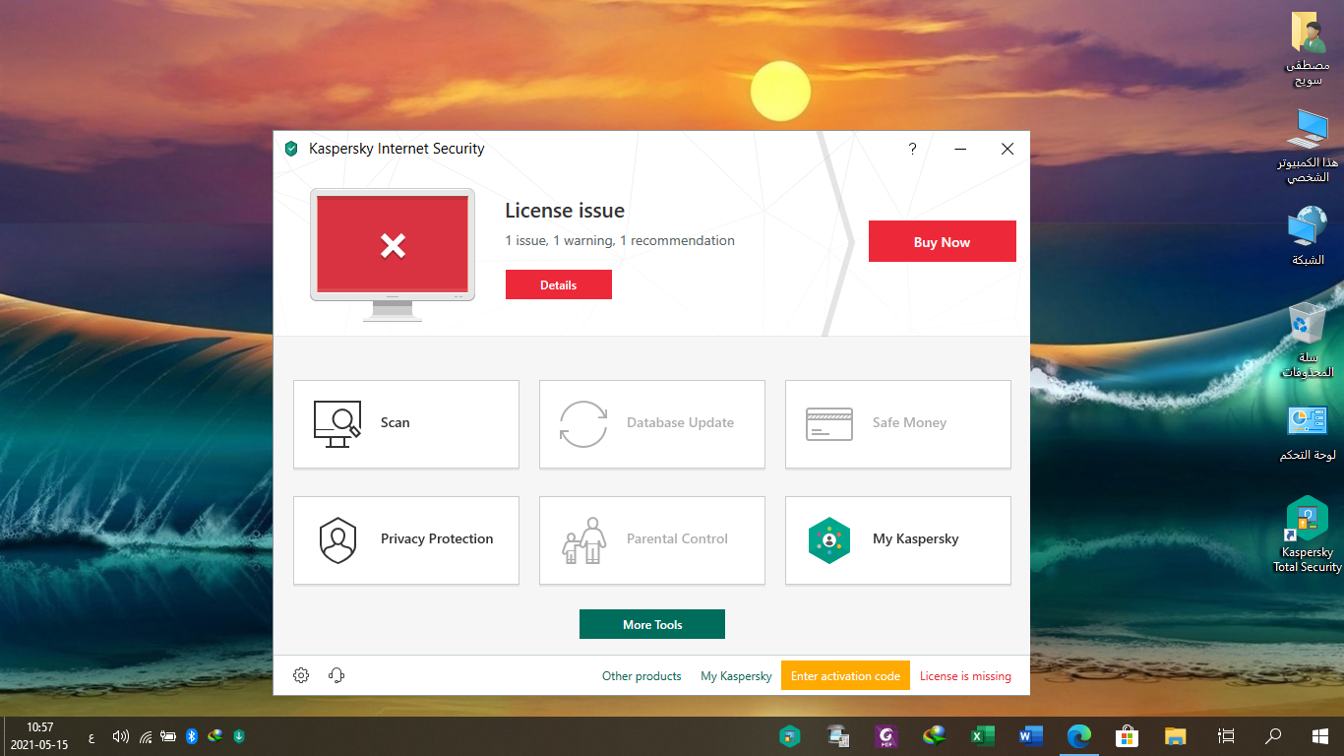Click the green More Tools button

[651, 624]
